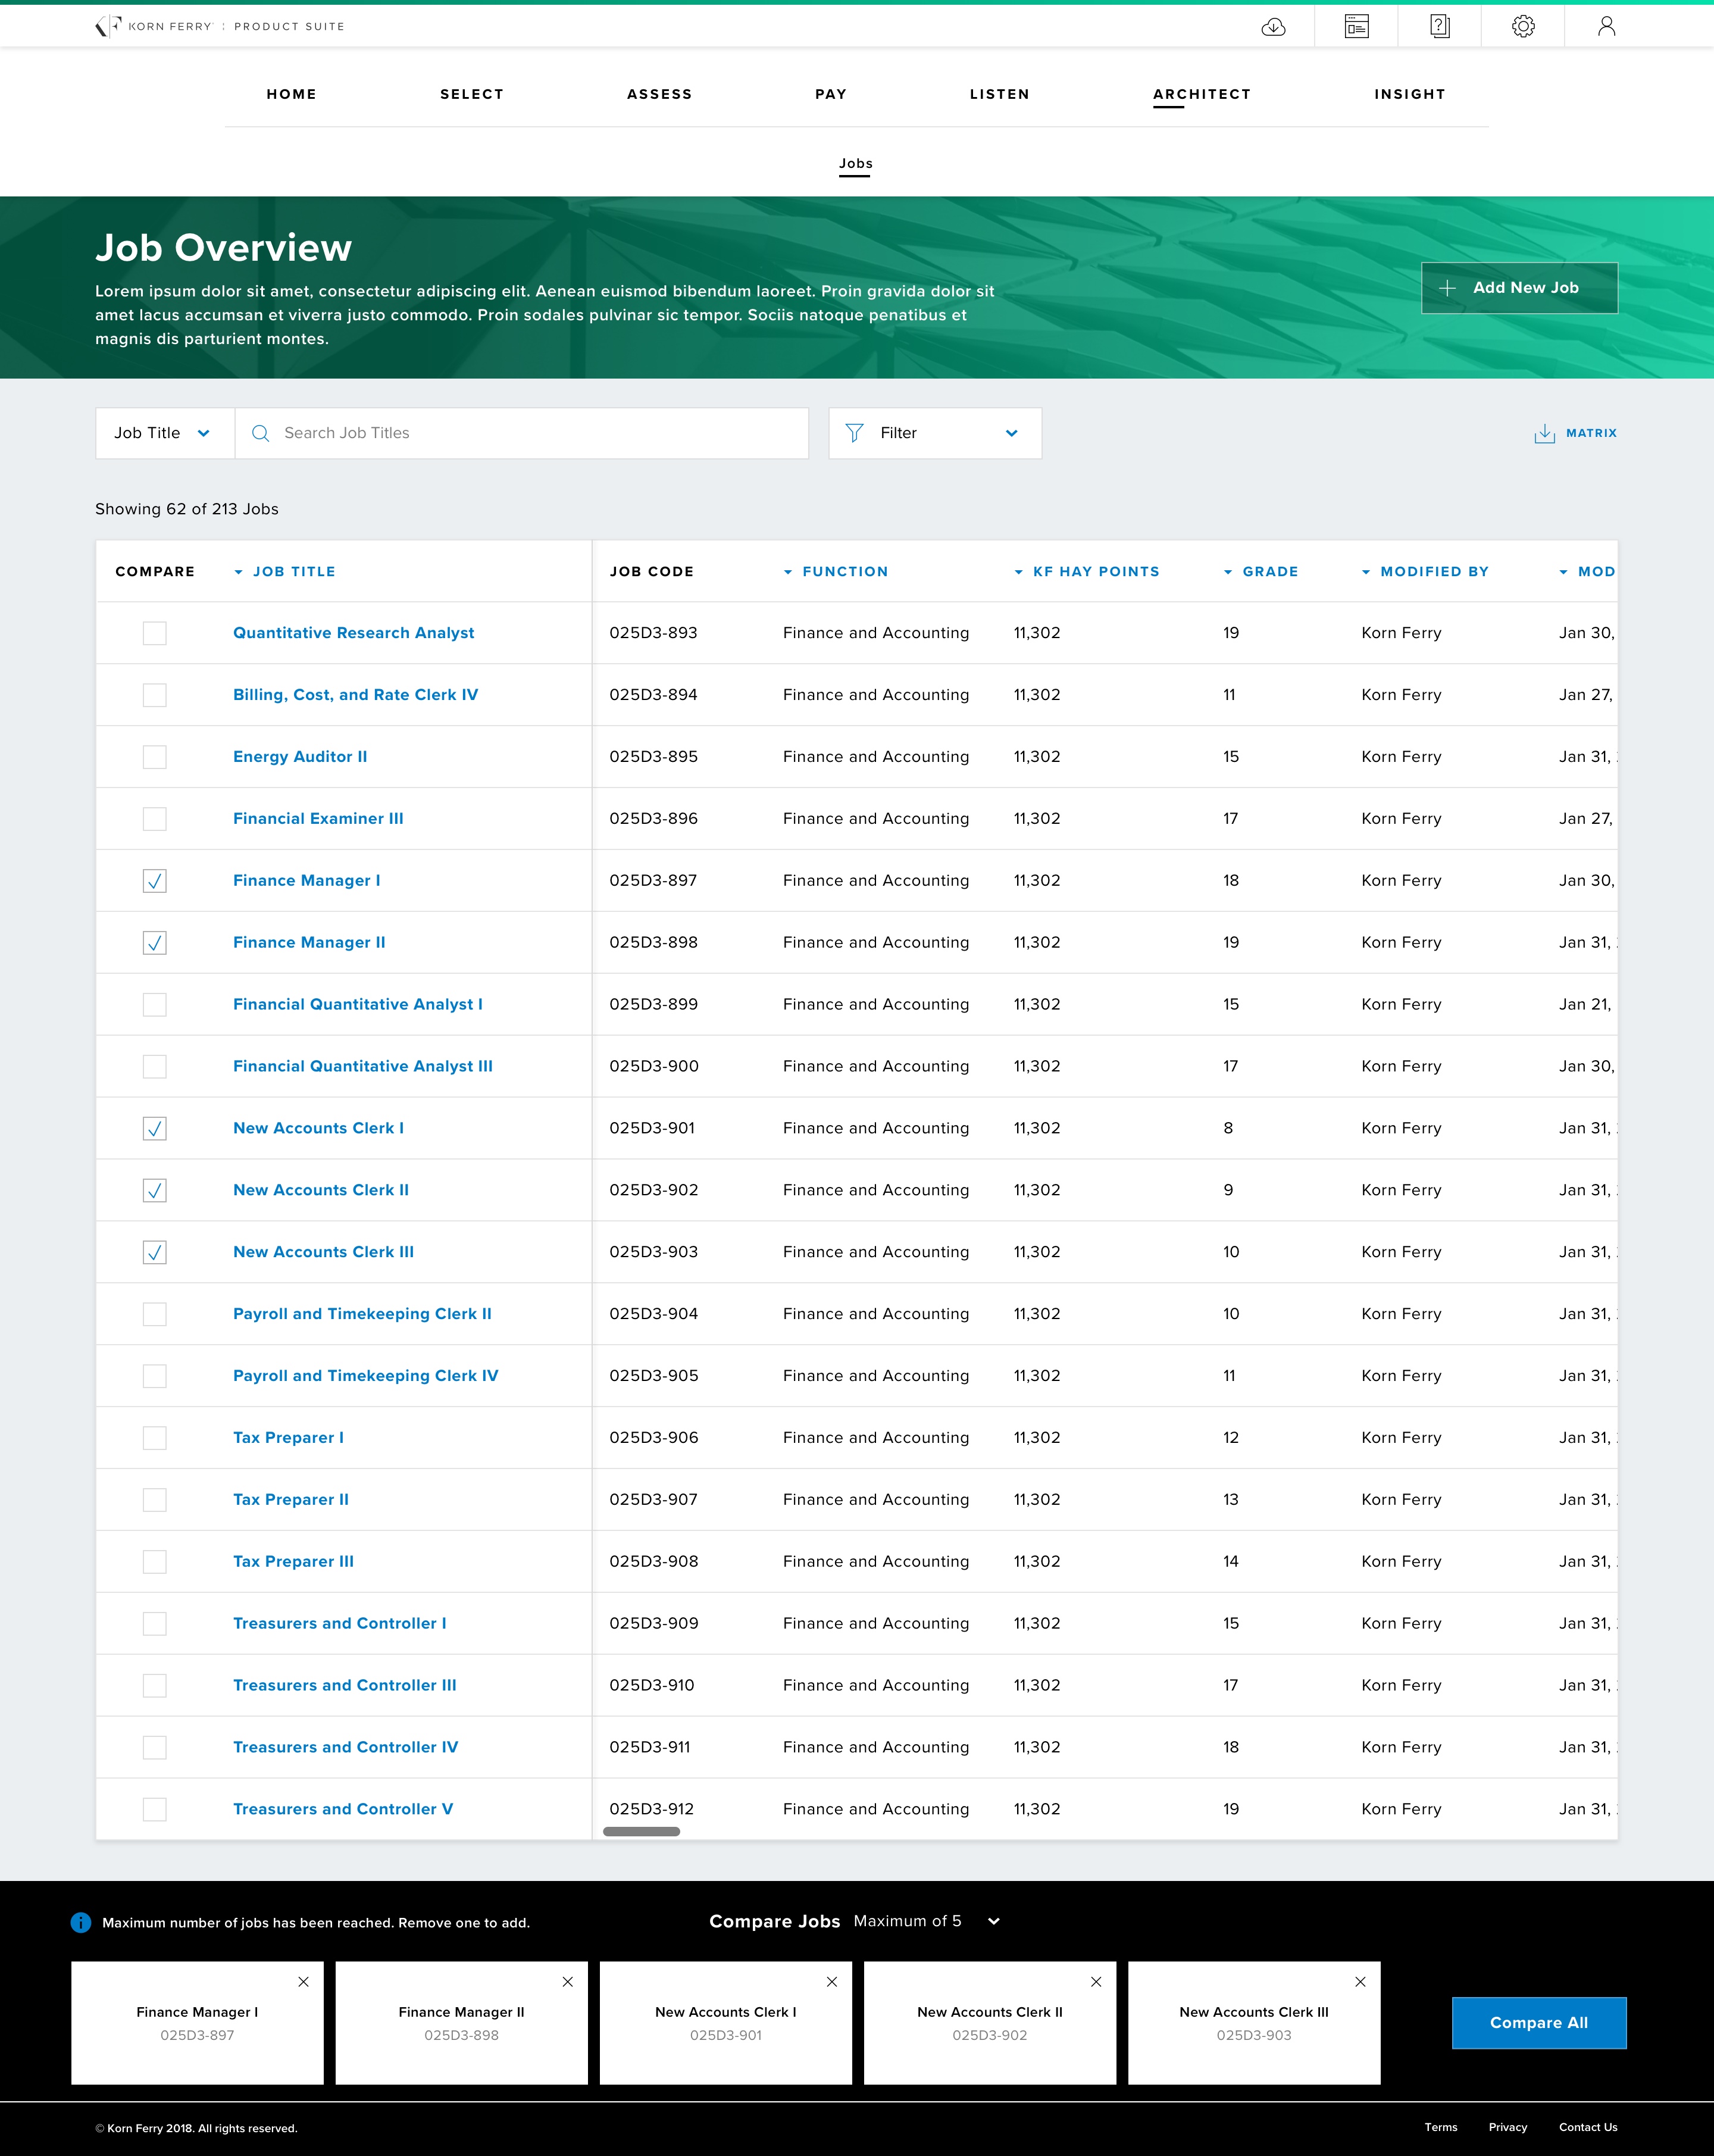This screenshot has width=1714, height=2156.
Task: Expand the Filter dropdown
Action: (935, 433)
